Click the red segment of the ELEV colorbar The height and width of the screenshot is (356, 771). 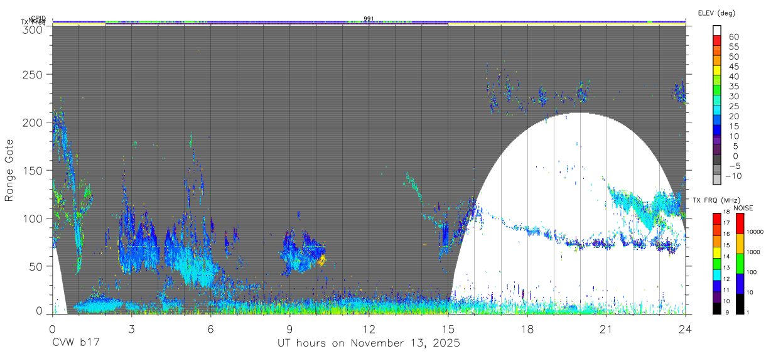717,40
